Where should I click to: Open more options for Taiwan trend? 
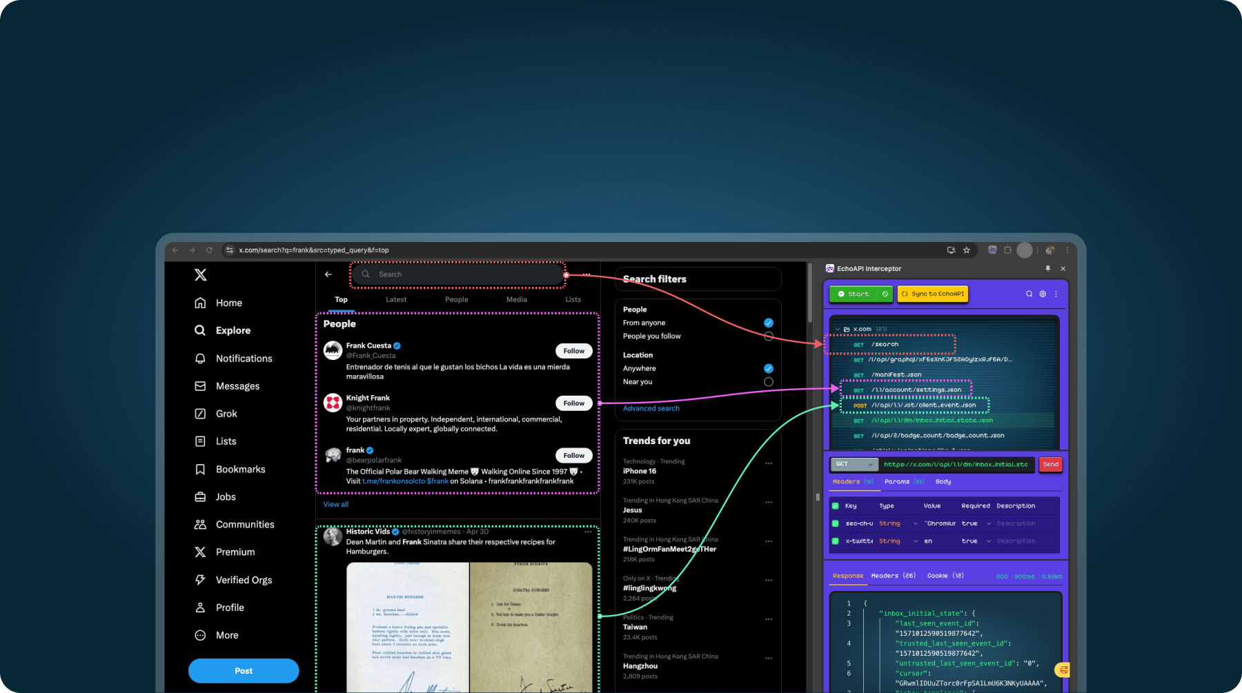[x=769, y=619]
